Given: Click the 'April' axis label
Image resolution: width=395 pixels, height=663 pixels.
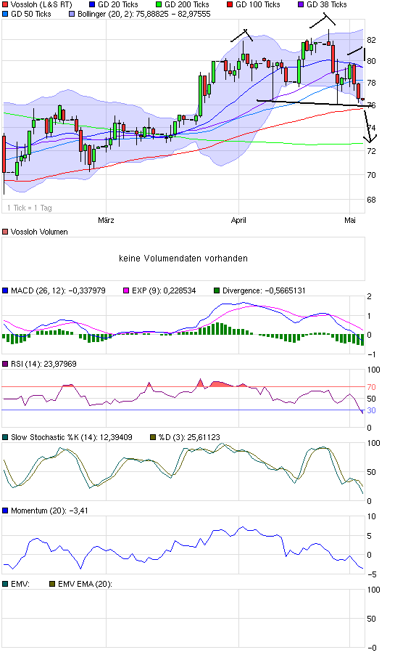Looking at the screenshot, I should (x=238, y=220).
